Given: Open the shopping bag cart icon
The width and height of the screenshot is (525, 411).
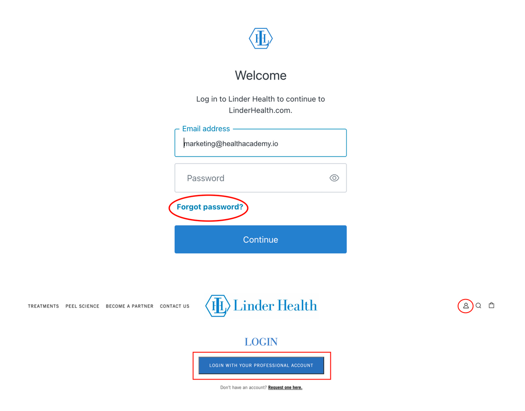Looking at the screenshot, I should click(x=491, y=305).
